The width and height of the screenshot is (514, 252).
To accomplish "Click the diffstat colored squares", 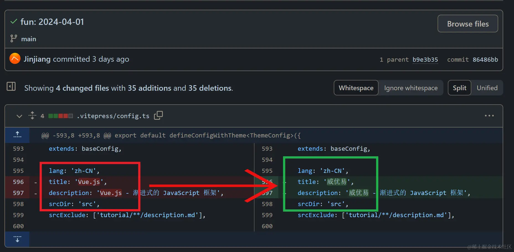I will 60,116.
